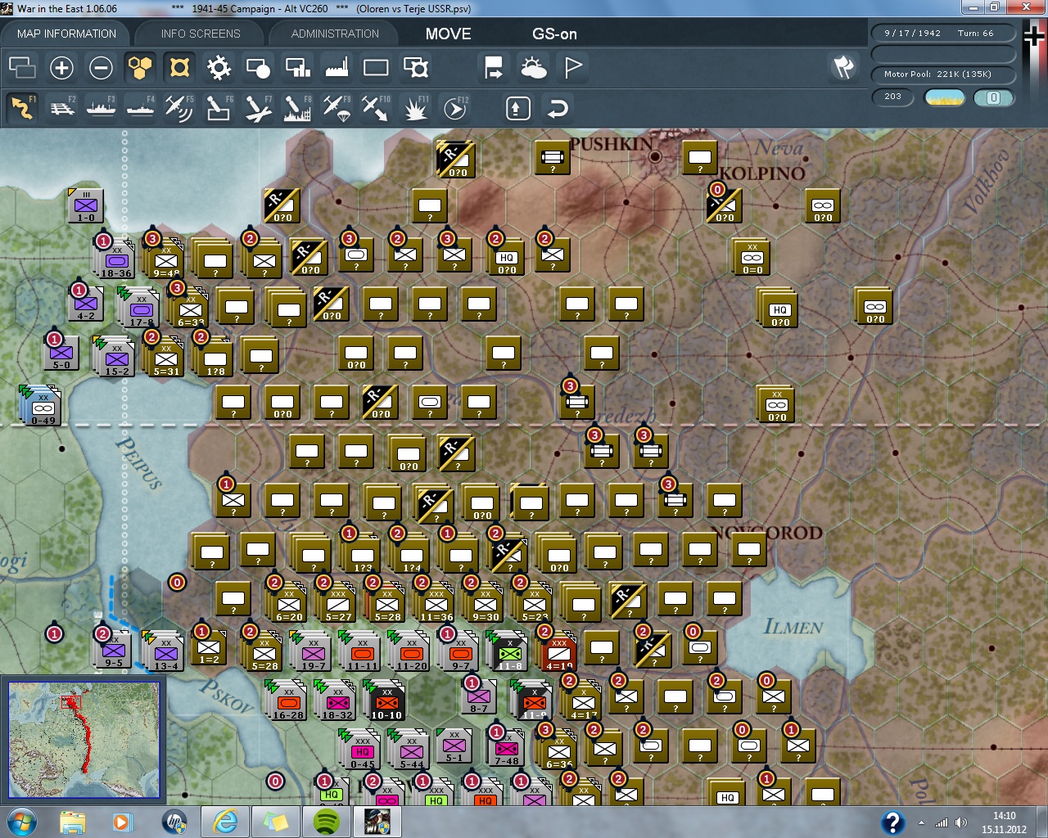1048x838 pixels.
Task: Select F9 aircraft parachute mode icon
Action: pyautogui.click(x=337, y=108)
